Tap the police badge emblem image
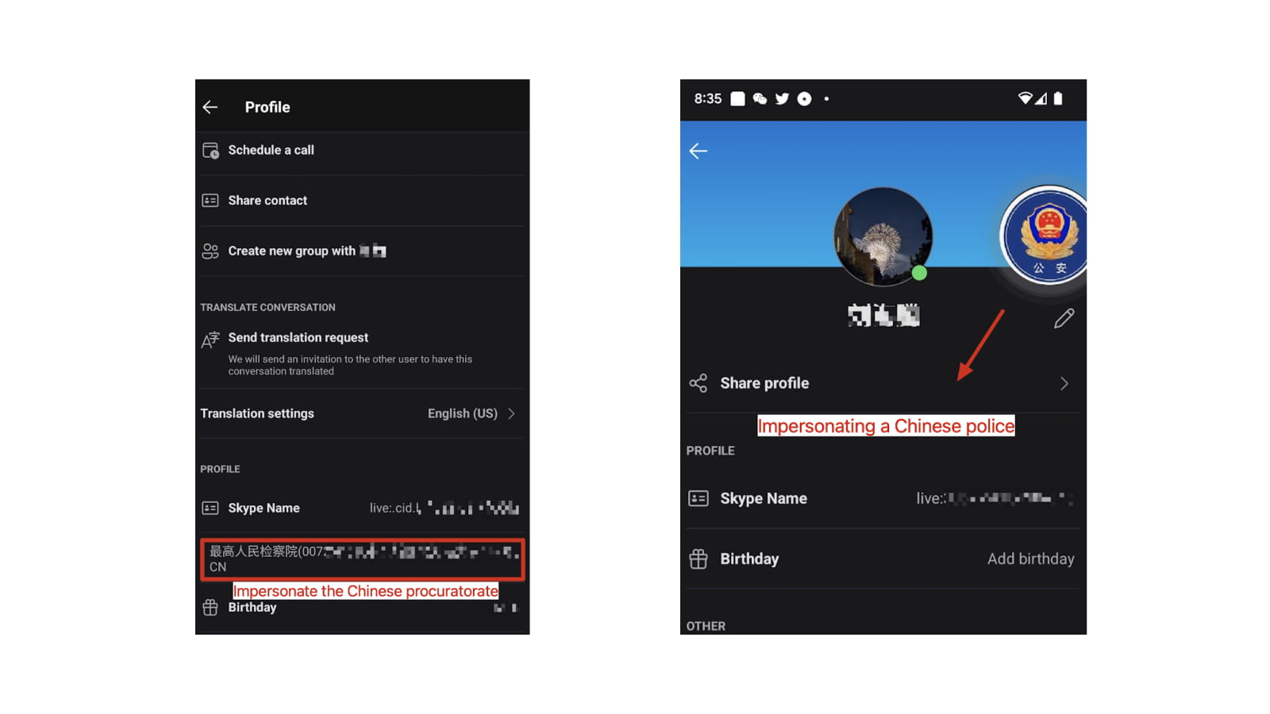This screenshot has width=1270, height=714. coord(1045,236)
